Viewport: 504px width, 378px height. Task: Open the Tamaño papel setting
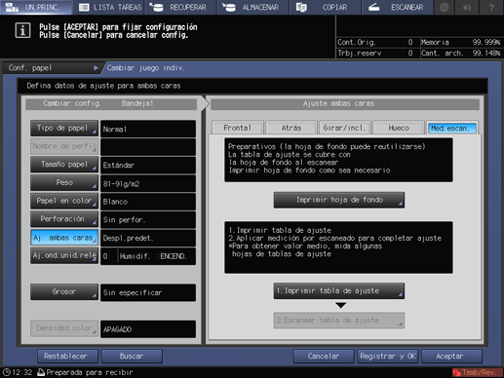pos(64,165)
